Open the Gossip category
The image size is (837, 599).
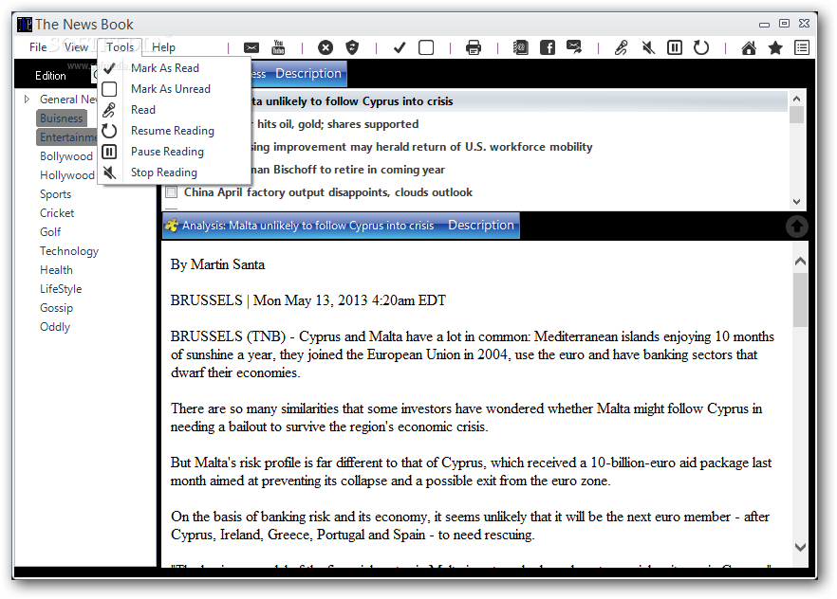pyautogui.click(x=56, y=308)
